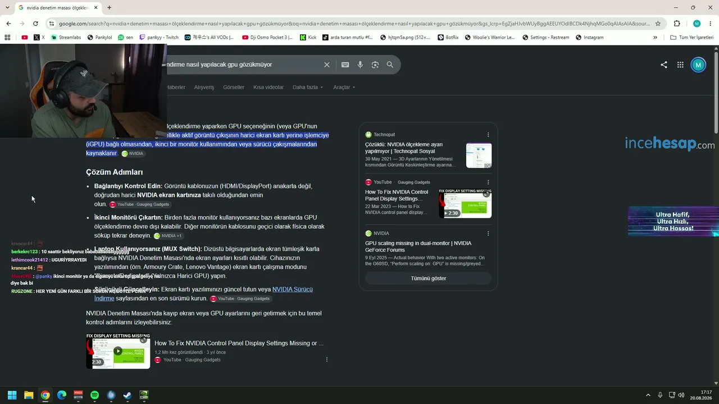Open a new browser tab

tap(109, 8)
